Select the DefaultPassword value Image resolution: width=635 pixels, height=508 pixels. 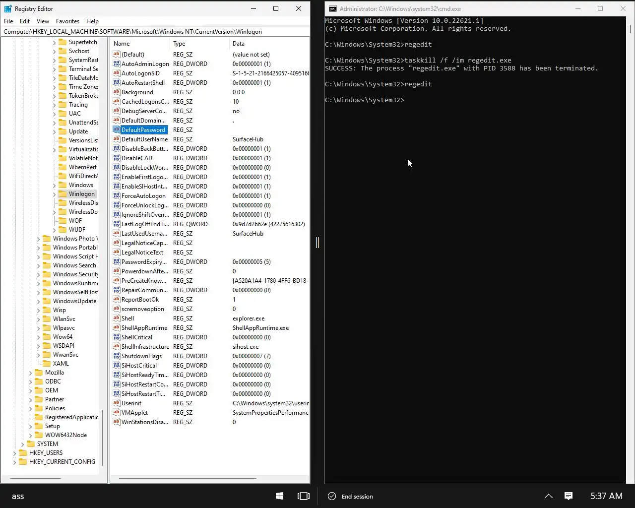[x=143, y=129]
